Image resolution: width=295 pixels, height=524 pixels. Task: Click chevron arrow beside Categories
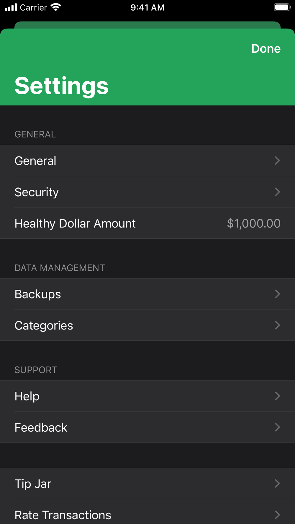pyautogui.click(x=277, y=325)
